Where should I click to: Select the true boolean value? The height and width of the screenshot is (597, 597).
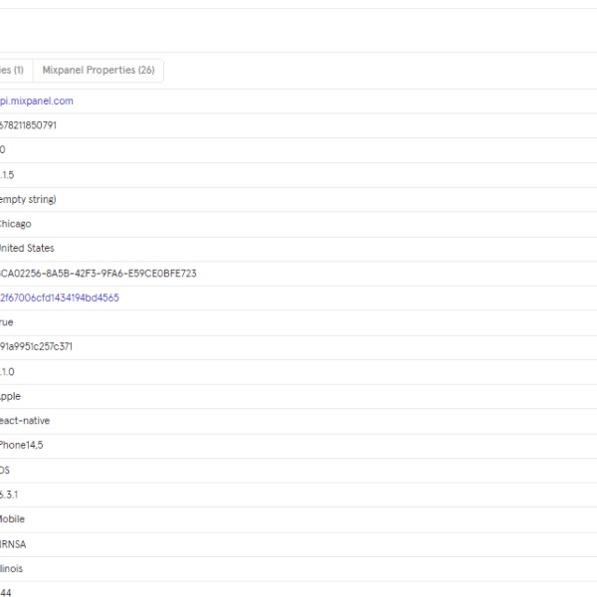7,322
